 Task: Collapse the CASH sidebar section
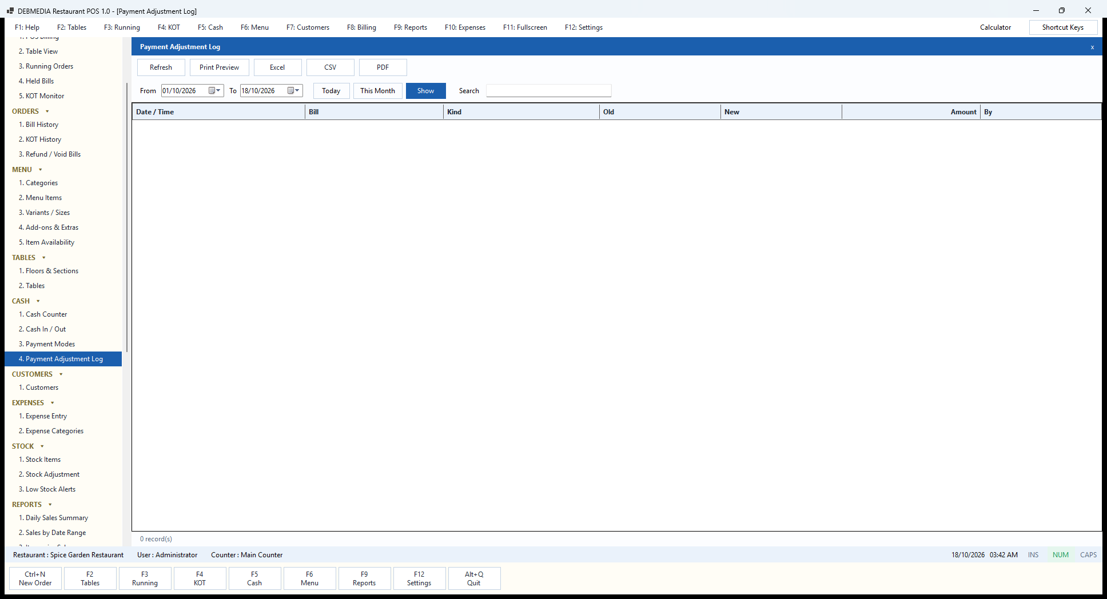pyautogui.click(x=38, y=301)
